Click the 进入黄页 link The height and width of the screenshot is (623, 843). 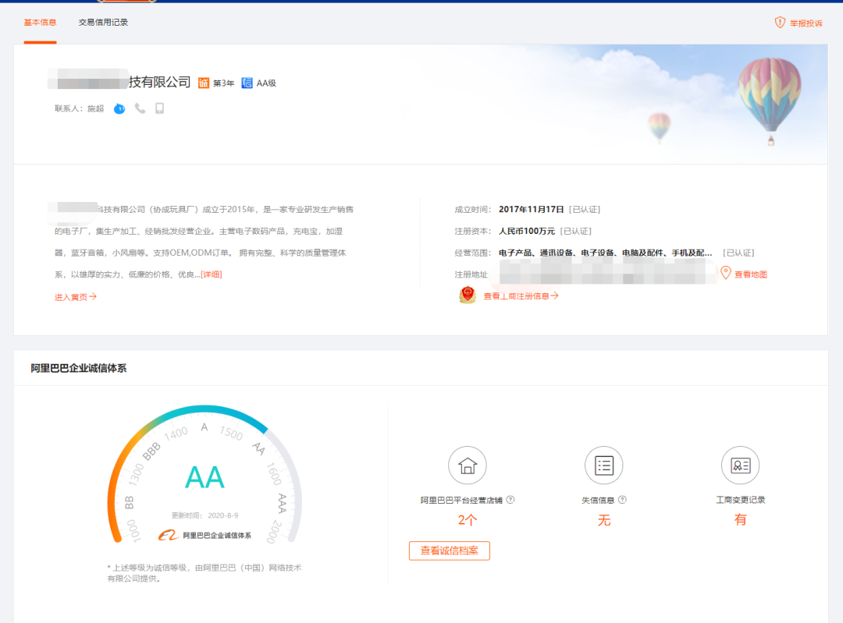pos(75,297)
